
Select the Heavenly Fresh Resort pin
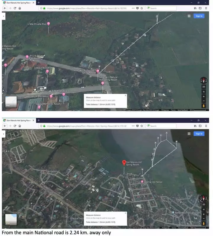[x=51, y=96]
